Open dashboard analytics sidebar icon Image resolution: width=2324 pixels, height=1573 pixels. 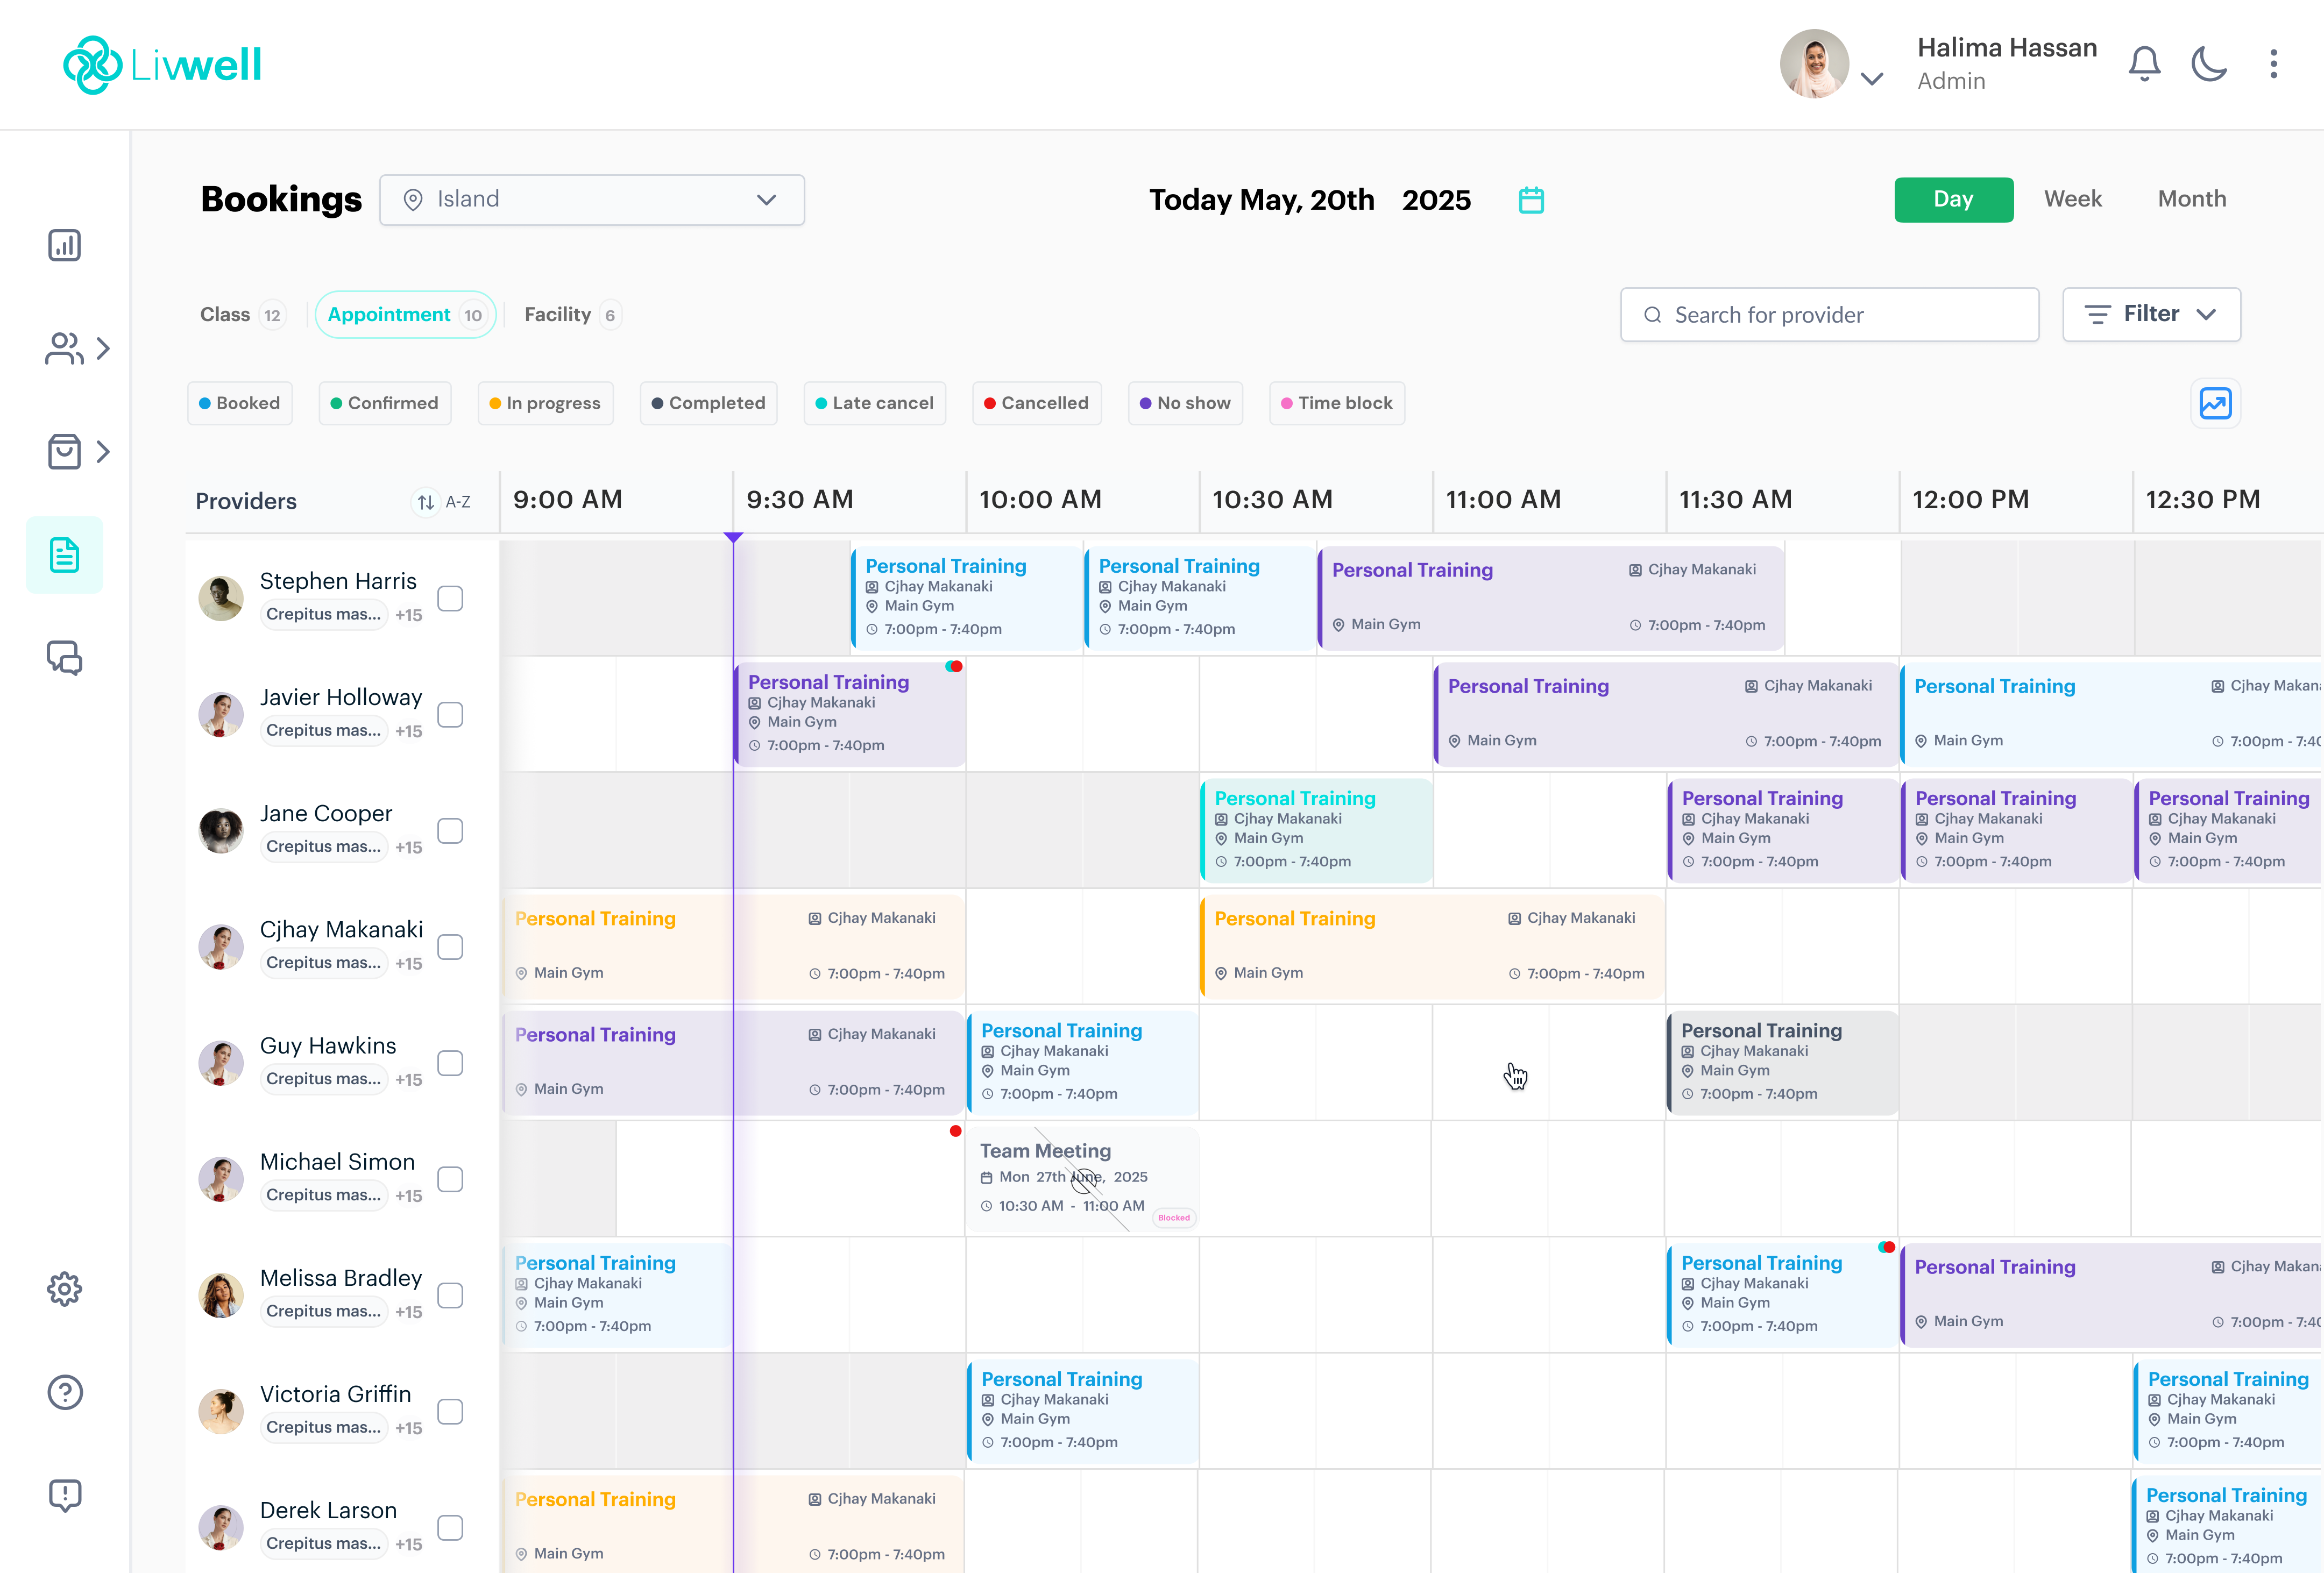click(64, 245)
